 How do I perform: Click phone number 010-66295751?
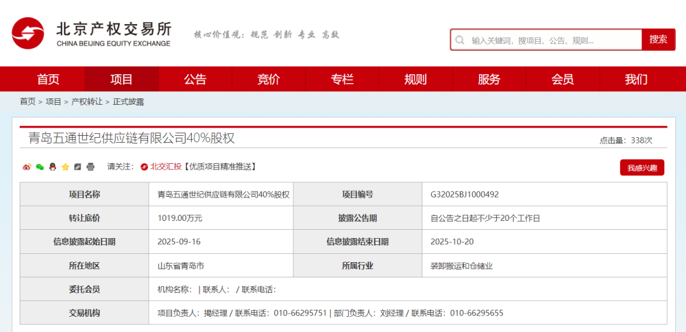[x=300, y=313]
